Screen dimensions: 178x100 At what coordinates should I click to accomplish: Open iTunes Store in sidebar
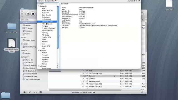click(x=30, y=40)
